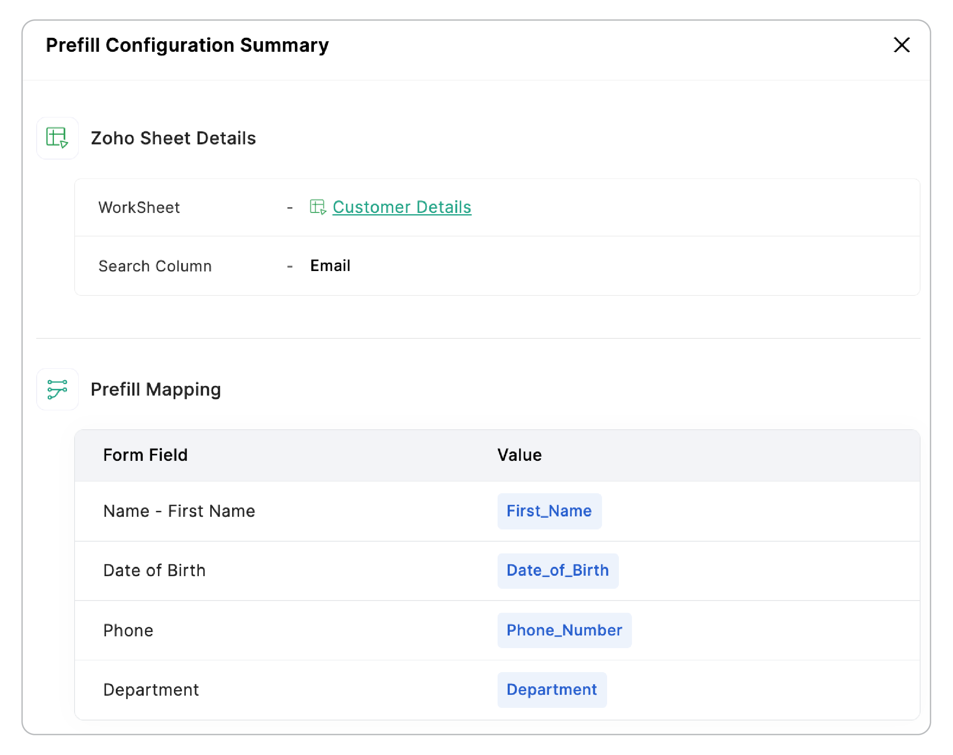Click the Zoho Sheet Details section icon
This screenshot has width=953, height=755.
pyautogui.click(x=57, y=138)
